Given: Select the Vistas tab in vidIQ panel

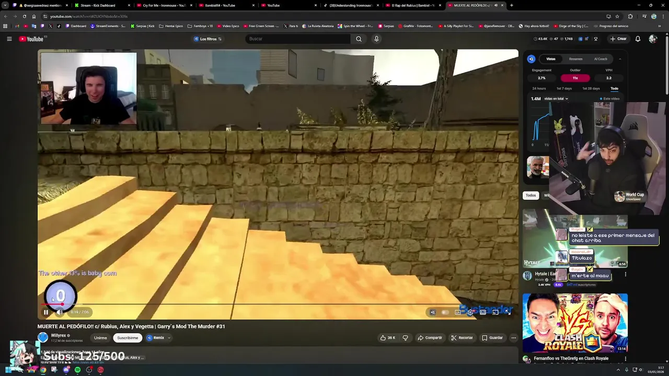Looking at the screenshot, I should coord(551,59).
